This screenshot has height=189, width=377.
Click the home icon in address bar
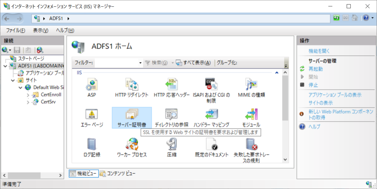(x=354, y=18)
